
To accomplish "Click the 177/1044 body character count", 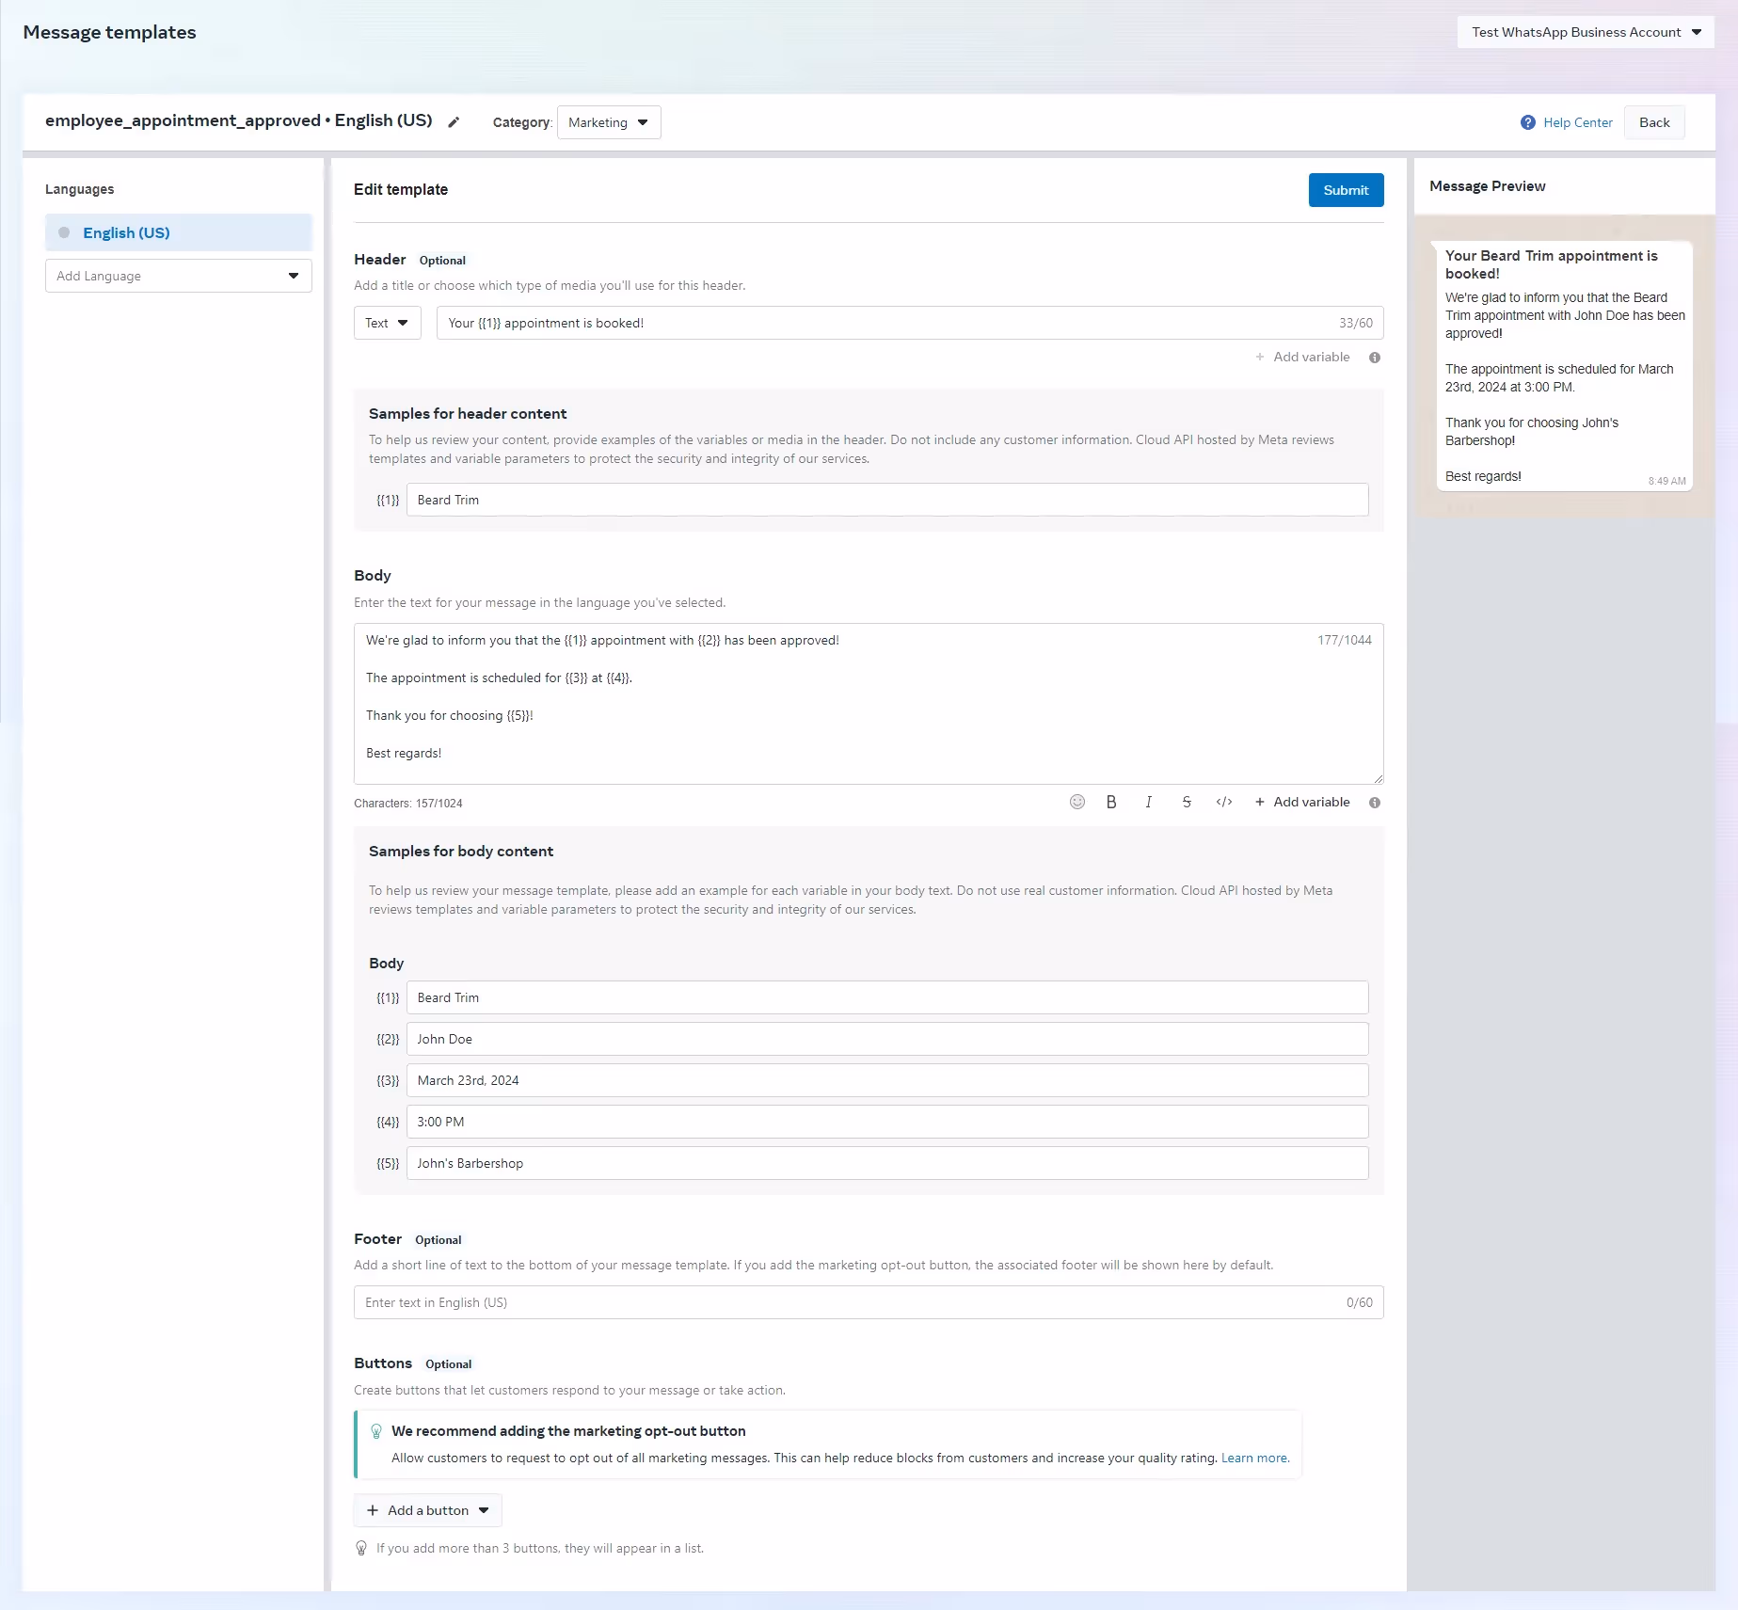I will (1344, 640).
